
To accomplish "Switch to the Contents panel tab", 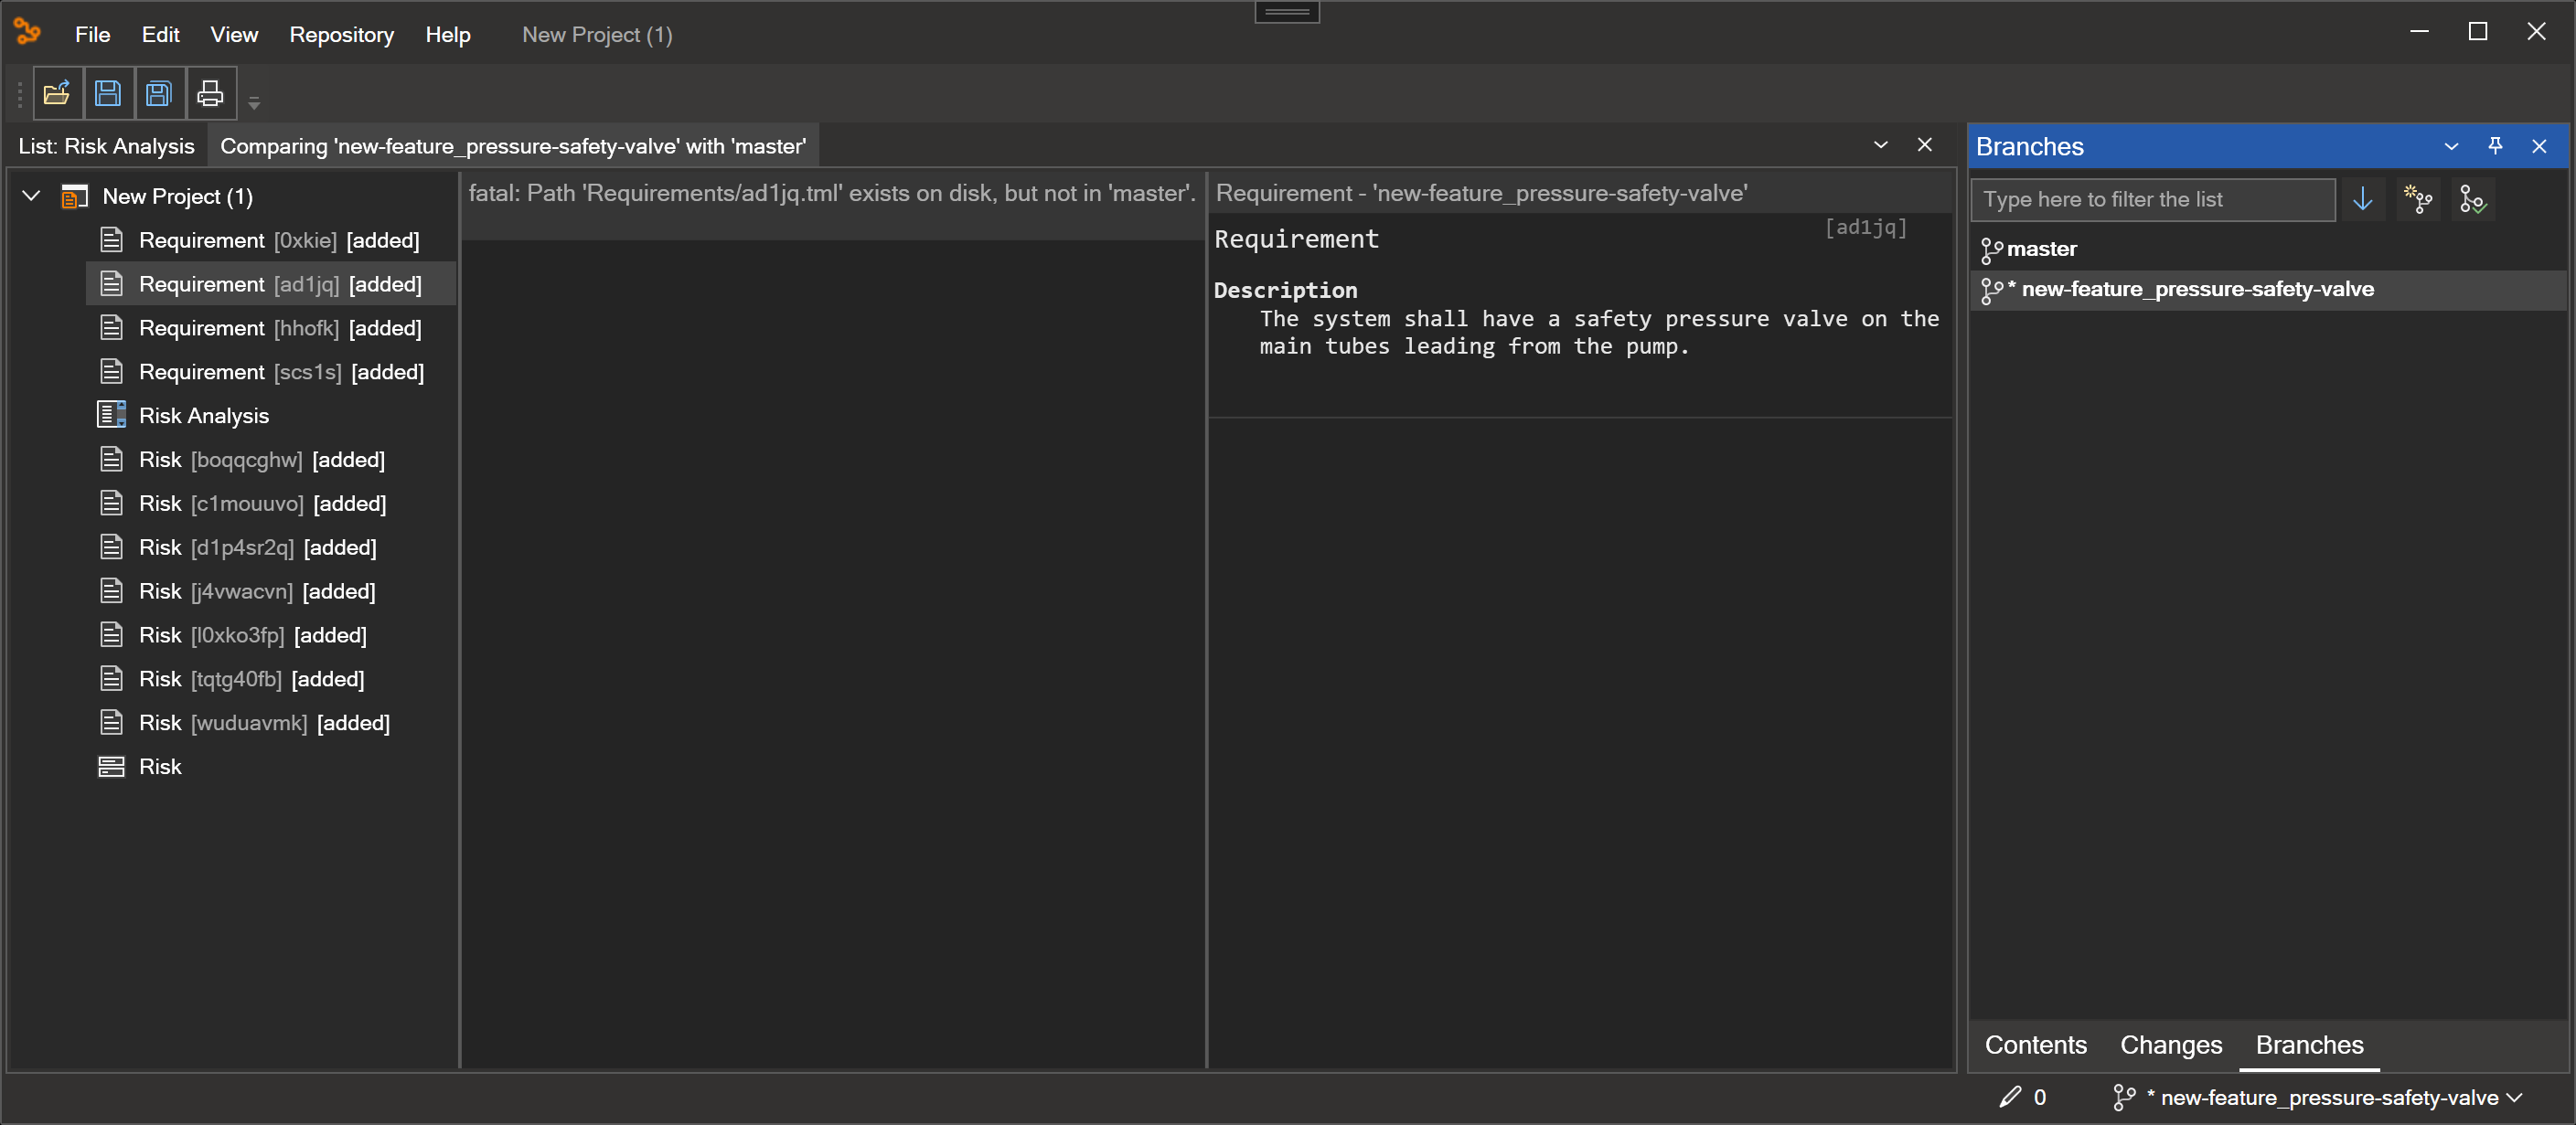I will 2036,1045.
